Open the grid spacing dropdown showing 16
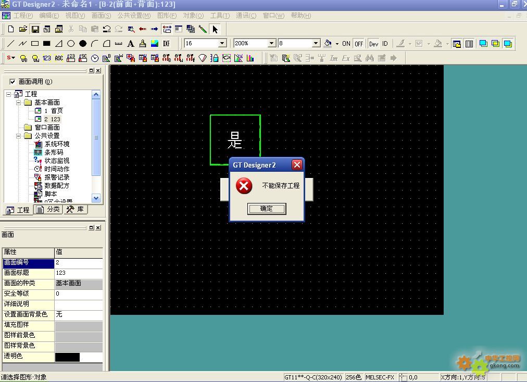The image size is (527, 382). (222, 43)
